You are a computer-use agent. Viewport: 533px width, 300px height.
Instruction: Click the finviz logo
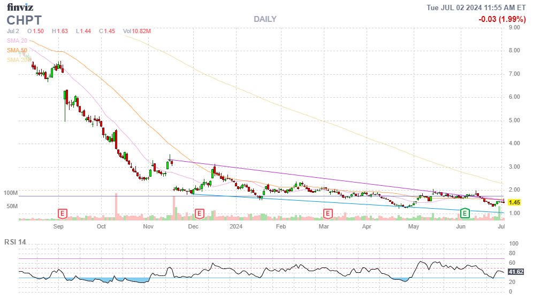tap(20, 7)
